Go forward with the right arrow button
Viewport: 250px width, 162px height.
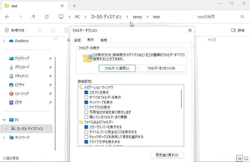point(20,17)
